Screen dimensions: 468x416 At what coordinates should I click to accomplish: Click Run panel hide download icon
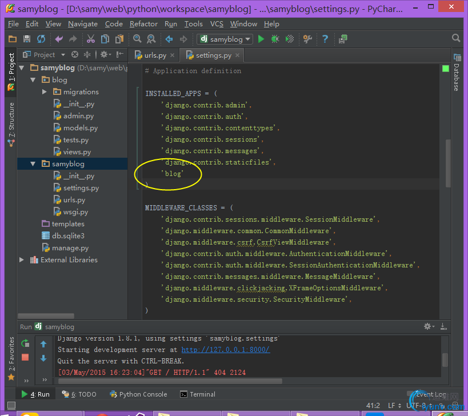[x=443, y=326]
